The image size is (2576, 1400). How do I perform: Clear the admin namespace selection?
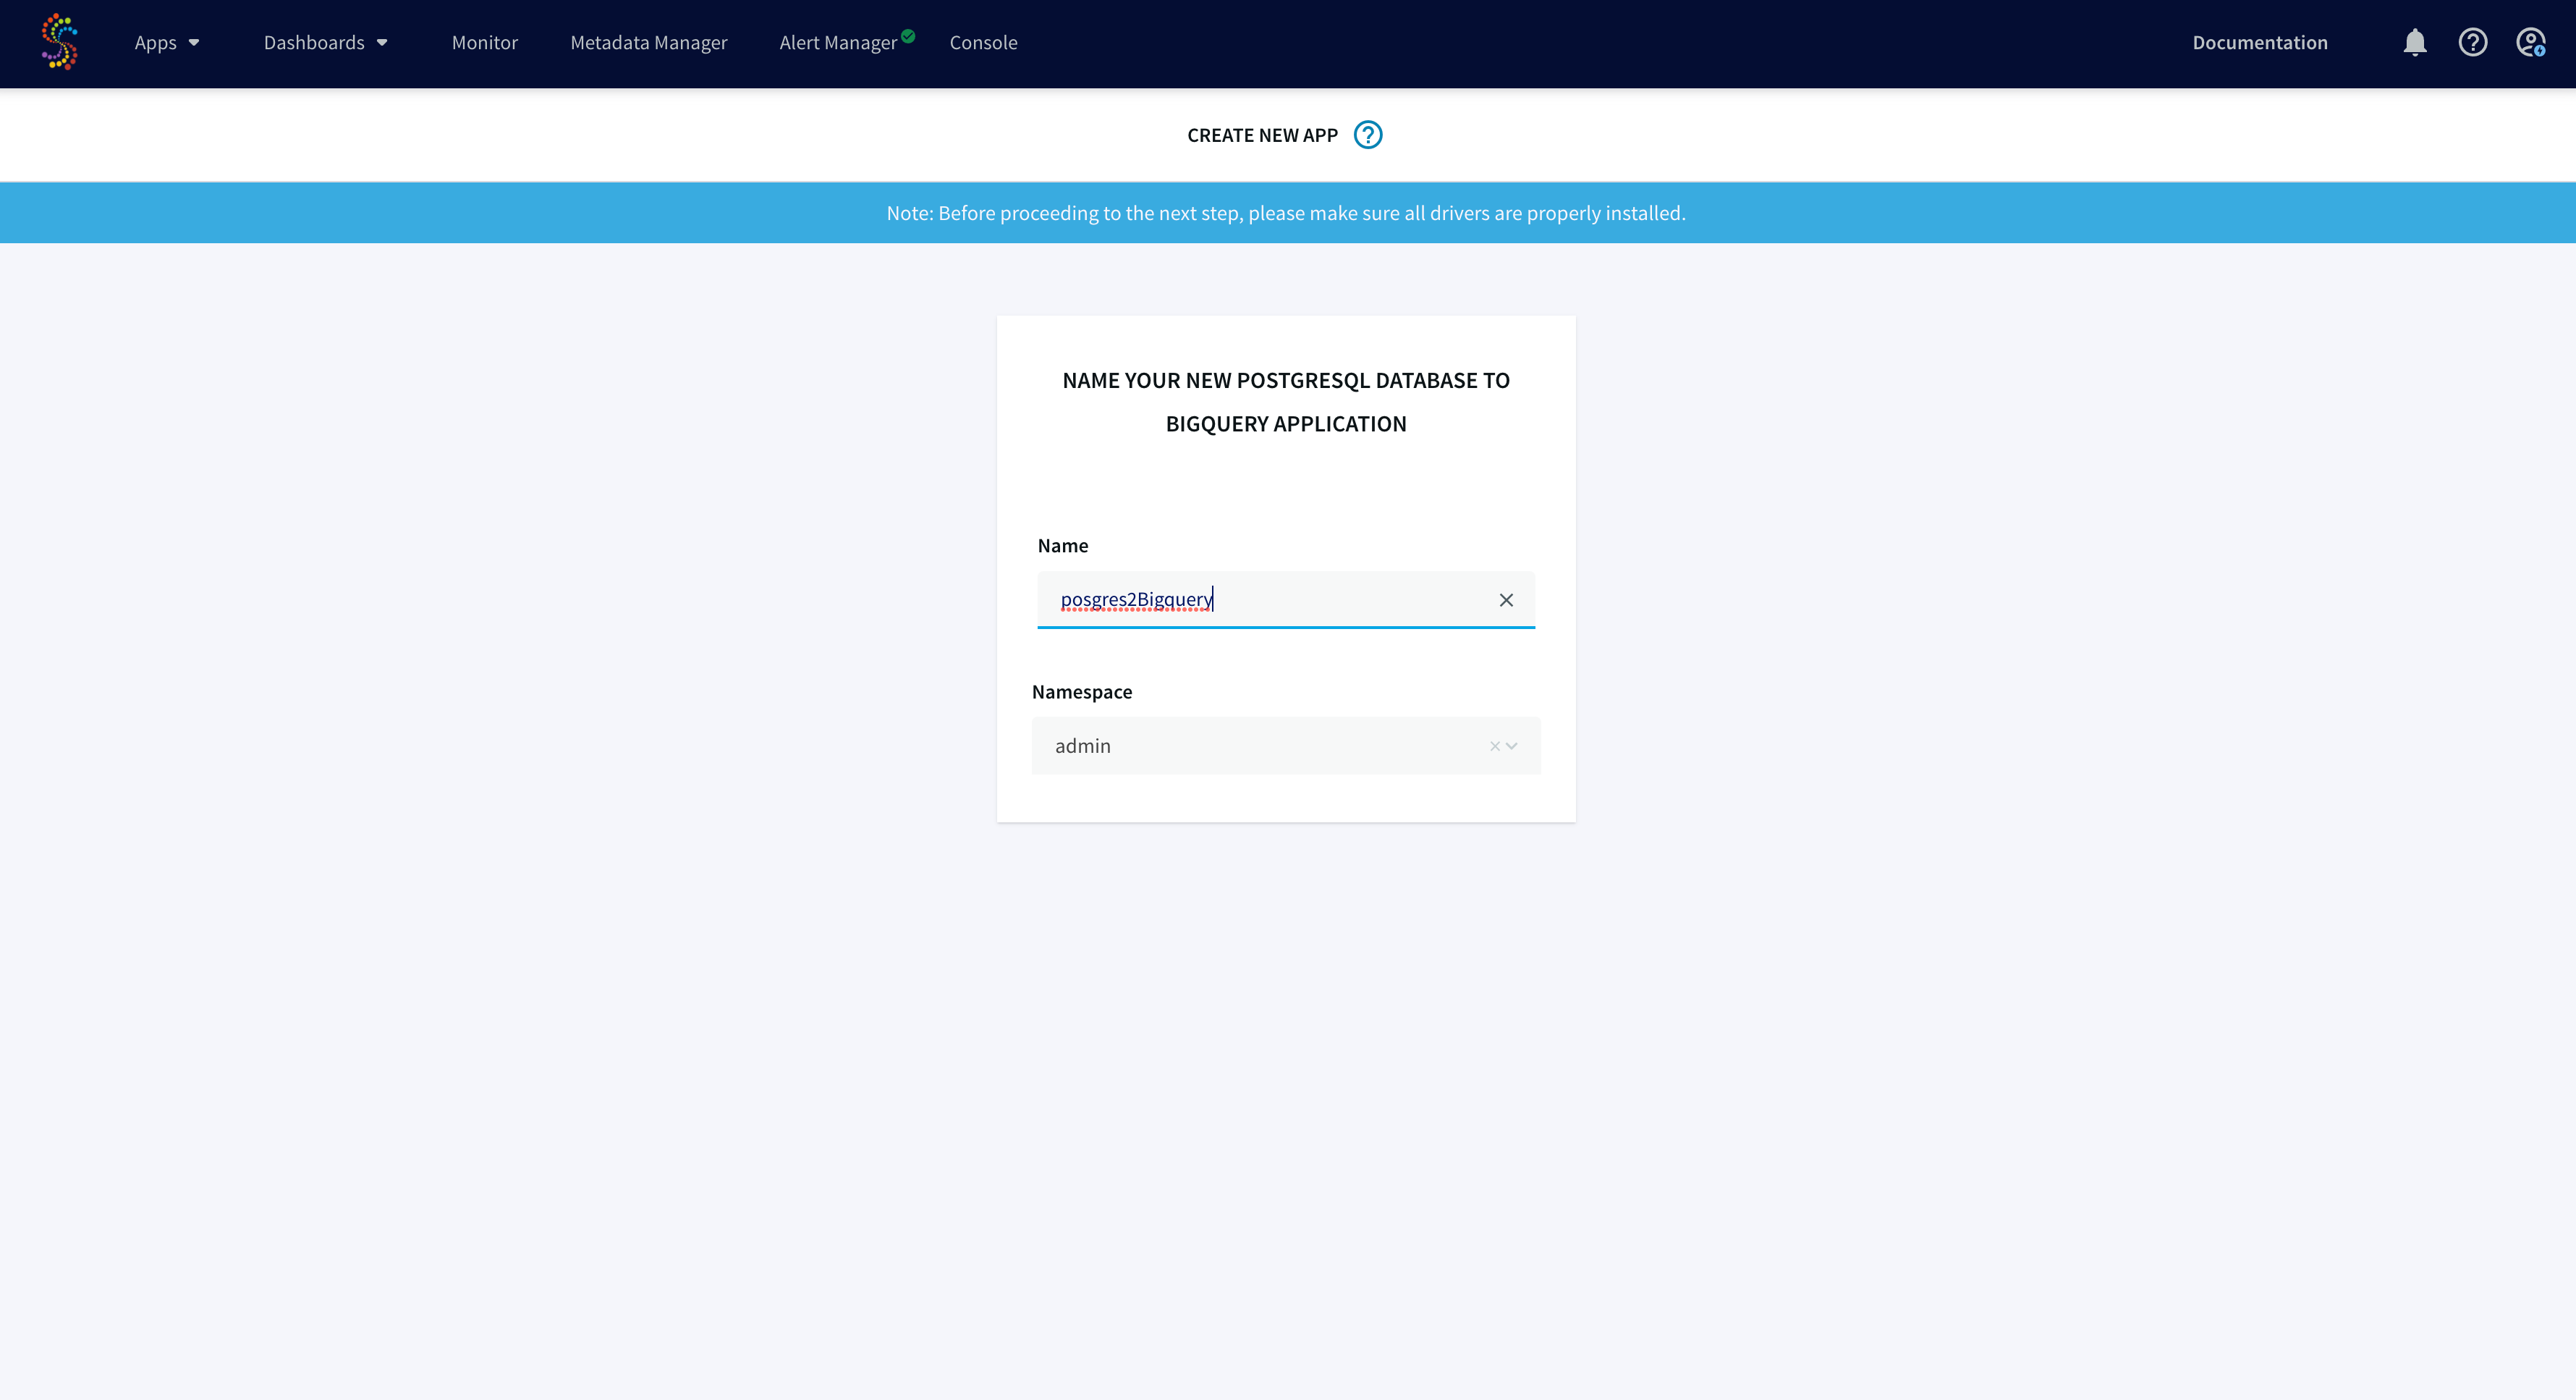coord(1494,746)
